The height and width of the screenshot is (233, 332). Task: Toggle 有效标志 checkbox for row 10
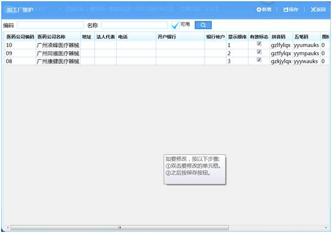tap(259, 43)
